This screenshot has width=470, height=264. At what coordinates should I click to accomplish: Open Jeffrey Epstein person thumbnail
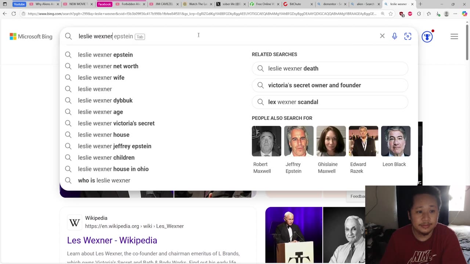[299, 141]
